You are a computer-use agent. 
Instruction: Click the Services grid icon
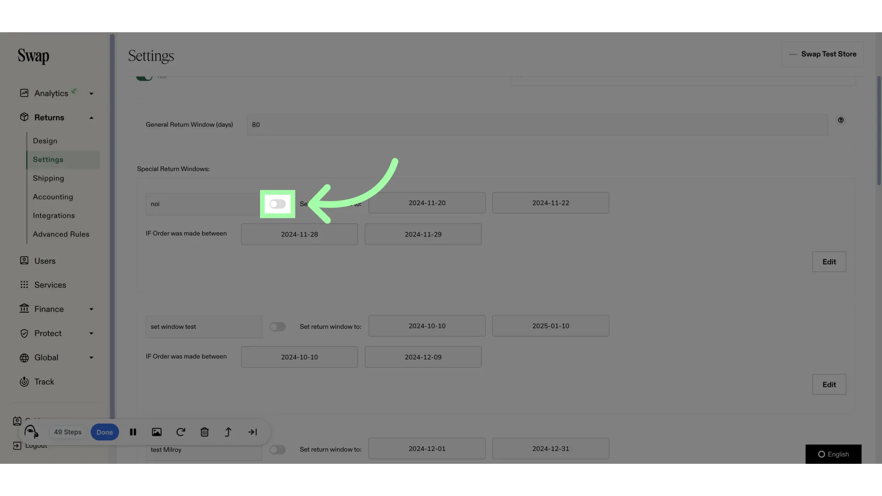(x=24, y=285)
